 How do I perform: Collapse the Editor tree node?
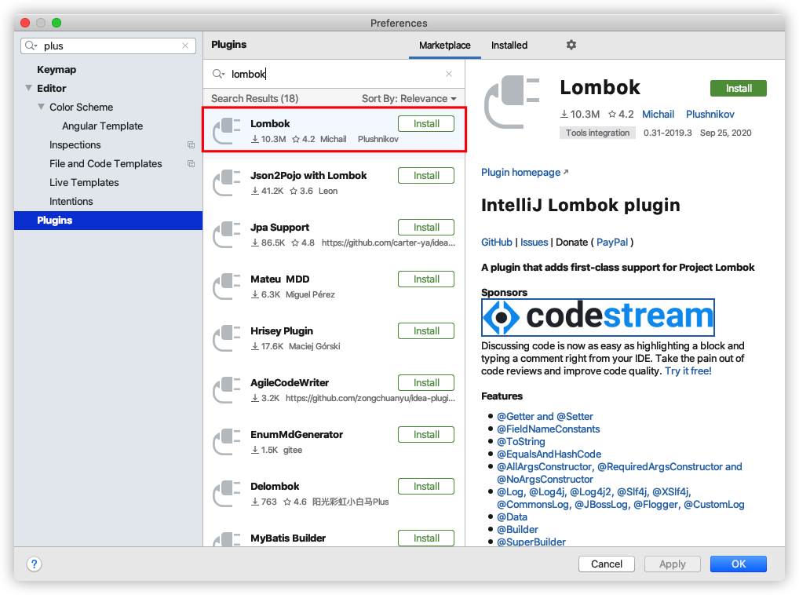click(x=28, y=88)
